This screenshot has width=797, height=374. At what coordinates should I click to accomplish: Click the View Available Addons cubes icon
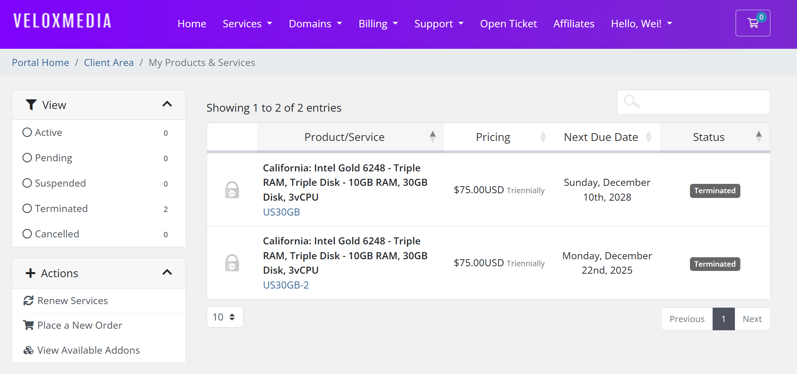point(29,350)
